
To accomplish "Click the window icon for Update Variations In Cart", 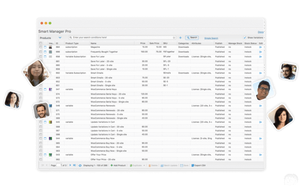I will [45, 122].
